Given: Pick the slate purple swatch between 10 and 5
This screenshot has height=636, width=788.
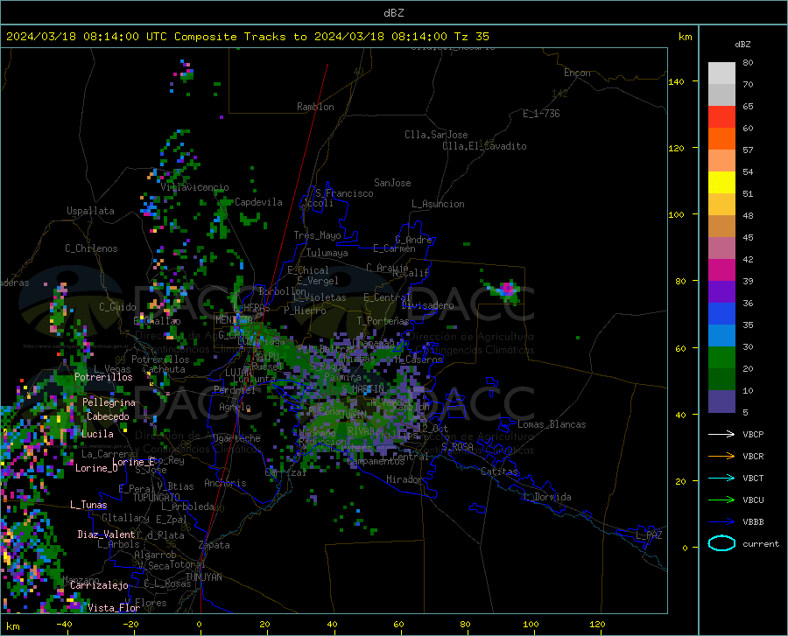Looking at the screenshot, I should point(721,402).
